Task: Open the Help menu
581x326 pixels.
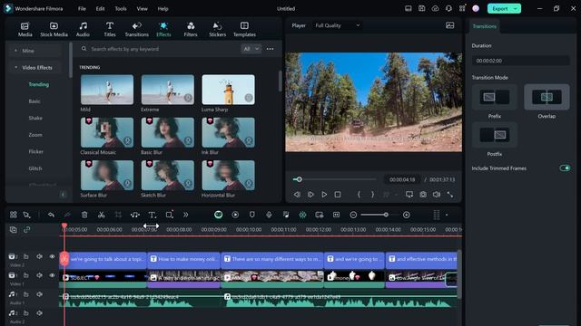Action: point(162,8)
